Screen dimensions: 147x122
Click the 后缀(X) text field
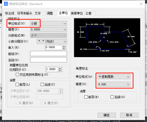point(48,60)
